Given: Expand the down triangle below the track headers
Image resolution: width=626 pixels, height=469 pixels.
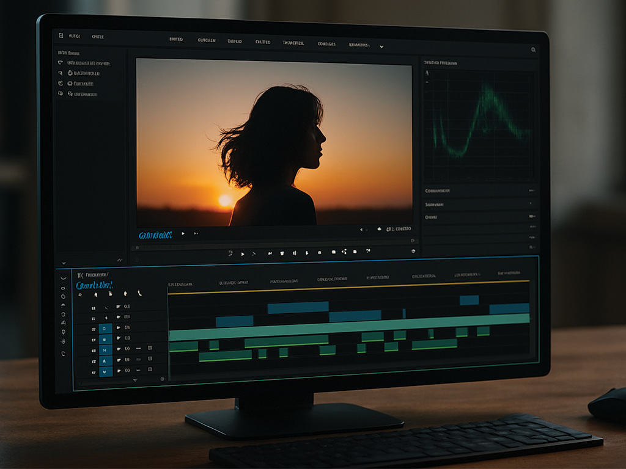Looking at the screenshot, I should click(135, 380).
